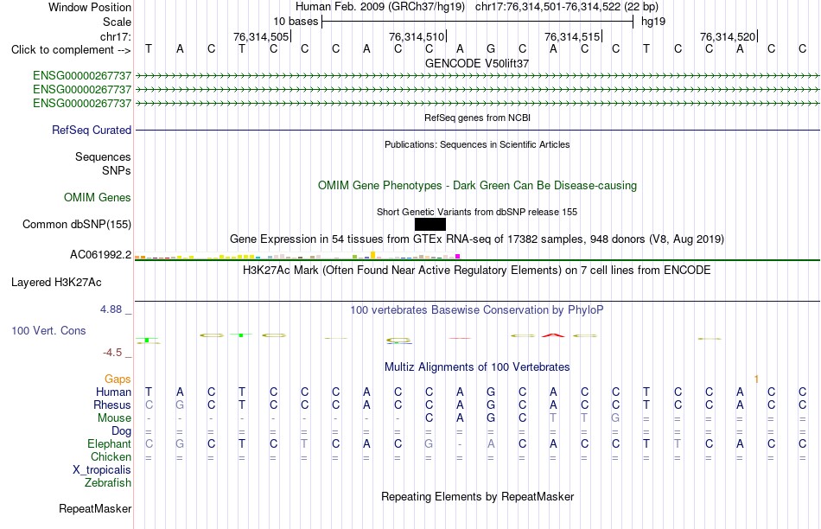Screen dimensions: 821x529
Task: Click the 4.88 PhyloP upper scale value
Action: click(111, 309)
